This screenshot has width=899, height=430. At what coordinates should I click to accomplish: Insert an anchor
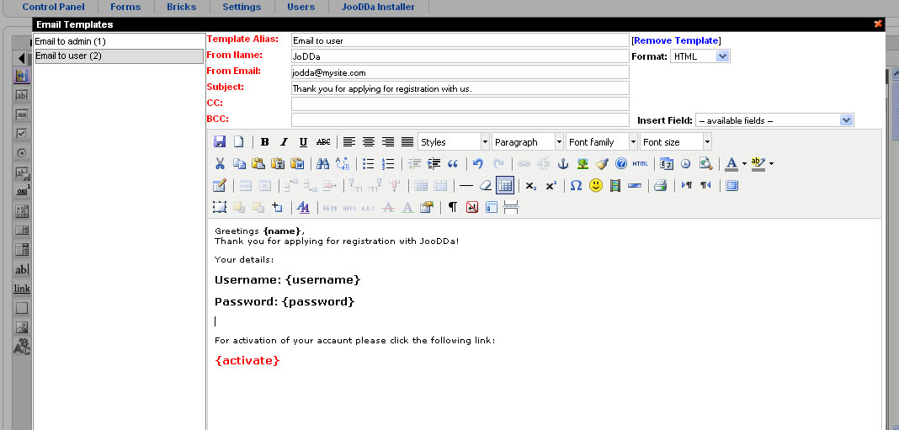tap(563, 163)
